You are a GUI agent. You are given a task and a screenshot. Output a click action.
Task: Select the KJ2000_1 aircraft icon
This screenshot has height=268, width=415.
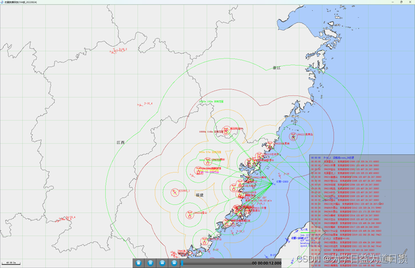tap(174, 193)
